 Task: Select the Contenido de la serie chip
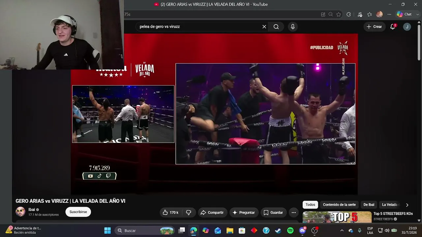point(339,205)
